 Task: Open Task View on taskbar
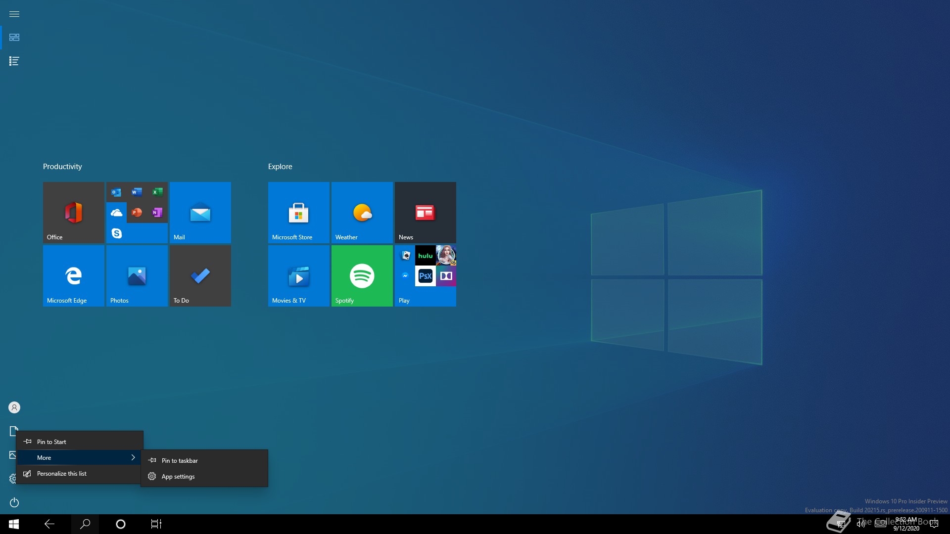(x=156, y=524)
